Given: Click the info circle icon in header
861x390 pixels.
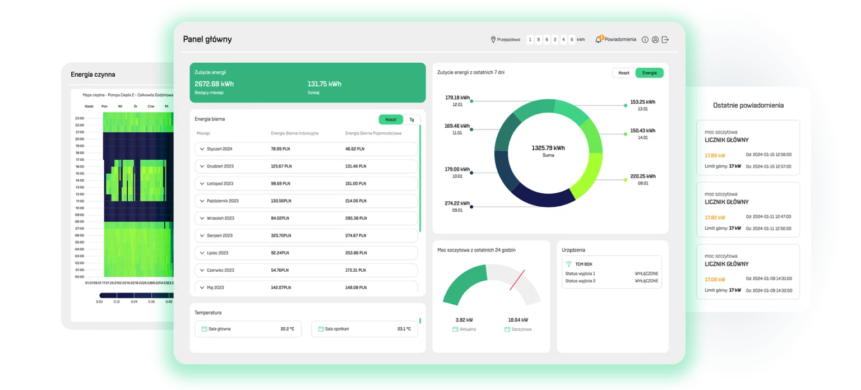Looking at the screenshot, I should point(645,40).
